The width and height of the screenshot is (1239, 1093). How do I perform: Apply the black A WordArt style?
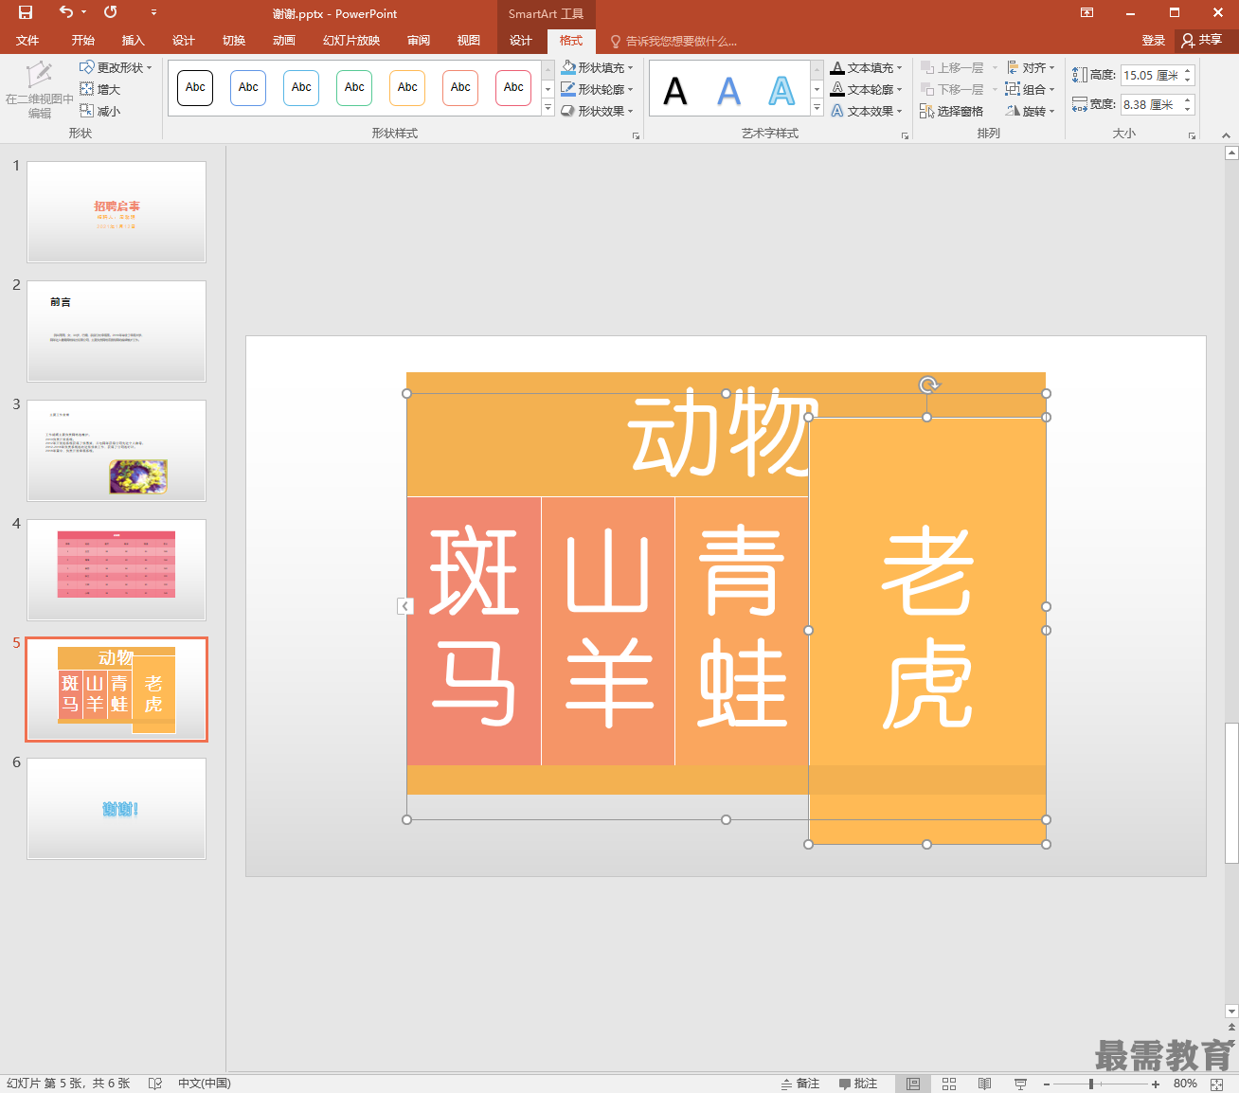(x=675, y=91)
